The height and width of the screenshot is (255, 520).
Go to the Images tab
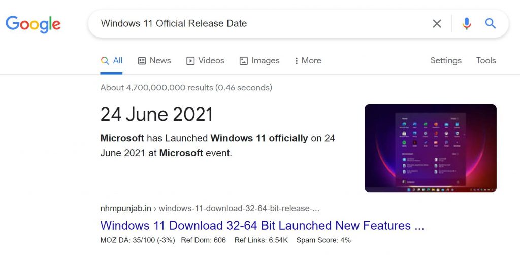(259, 61)
